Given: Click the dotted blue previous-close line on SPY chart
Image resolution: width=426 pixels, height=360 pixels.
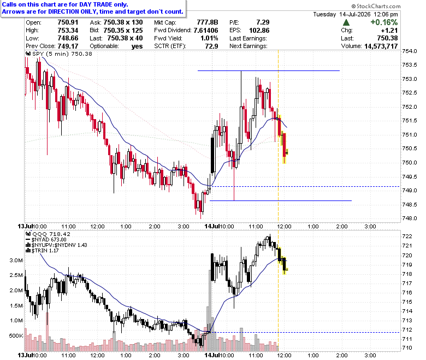Looking at the screenshot, I should click(305, 187).
